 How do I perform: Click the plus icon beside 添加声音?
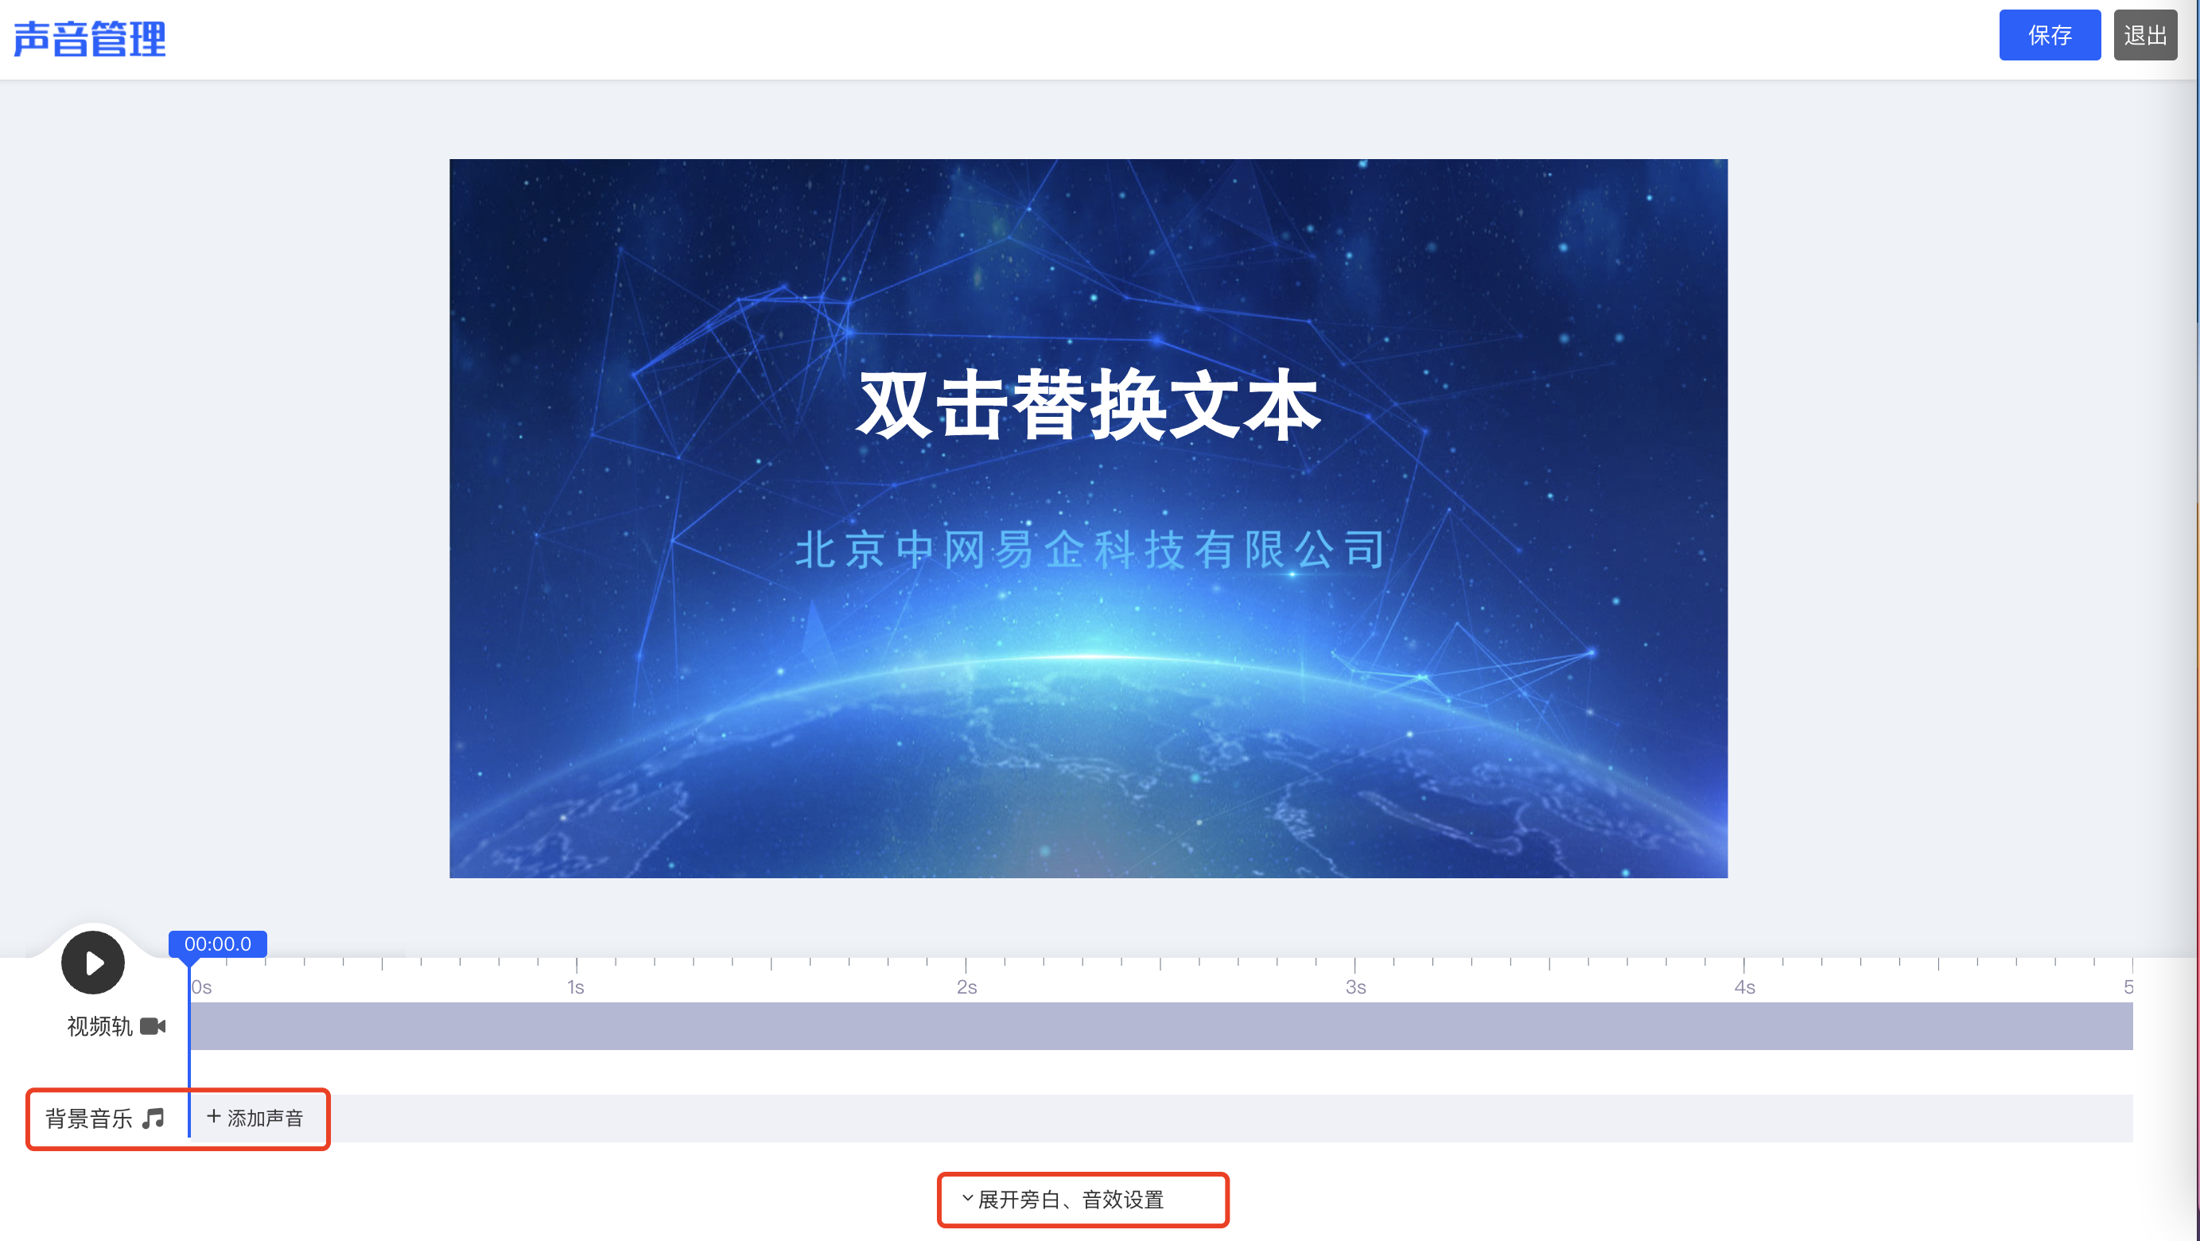click(213, 1116)
